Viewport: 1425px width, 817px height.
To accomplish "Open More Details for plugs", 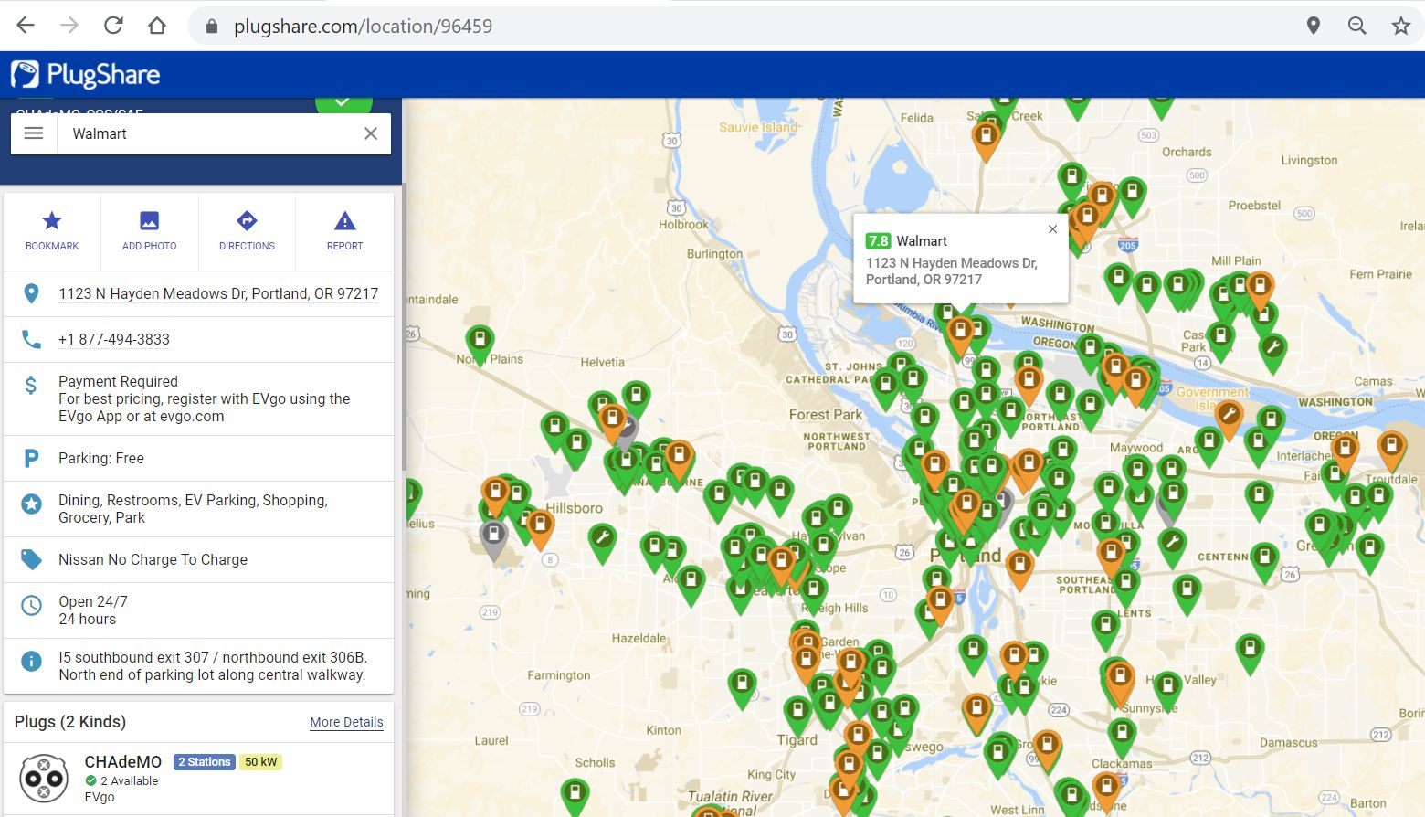I will tap(346, 722).
